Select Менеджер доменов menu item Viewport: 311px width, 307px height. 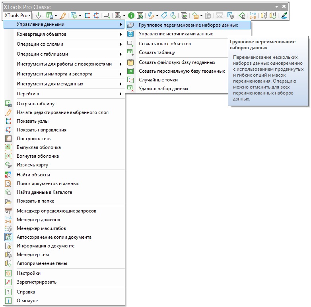click(x=64, y=220)
